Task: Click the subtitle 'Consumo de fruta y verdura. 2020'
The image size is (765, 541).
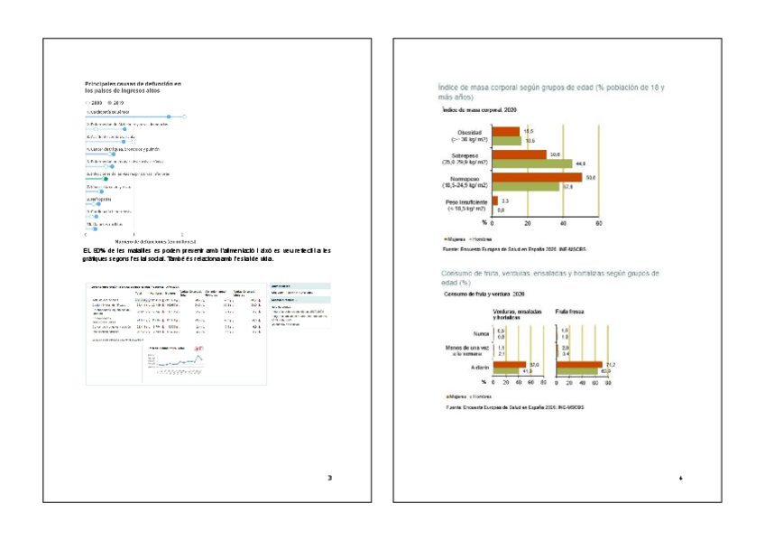Action: click(x=484, y=294)
